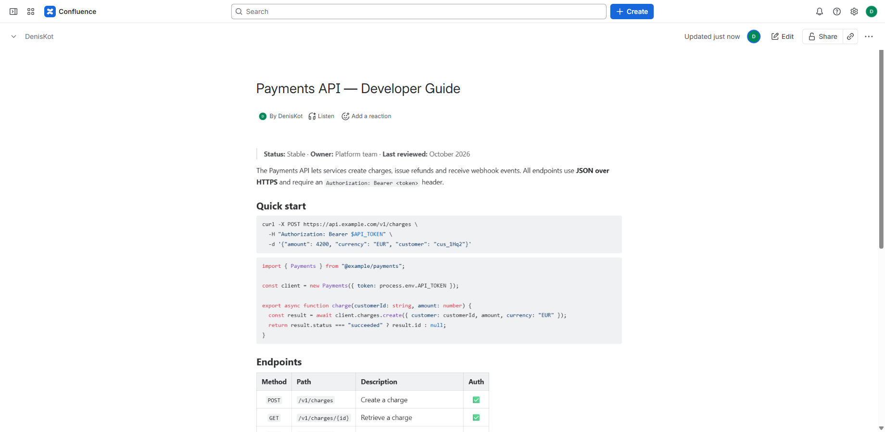The height and width of the screenshot is (432, 885).
Task: Click the GET method cell
Action: pyautogui.click(x=274, y=418)
